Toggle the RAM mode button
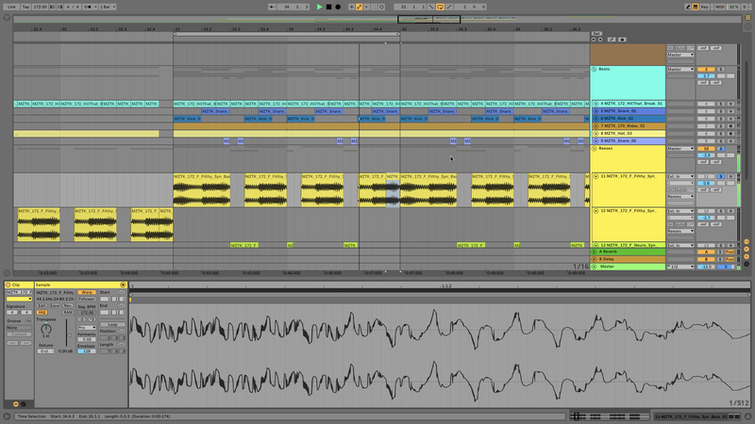 click(x=67, y=313)
